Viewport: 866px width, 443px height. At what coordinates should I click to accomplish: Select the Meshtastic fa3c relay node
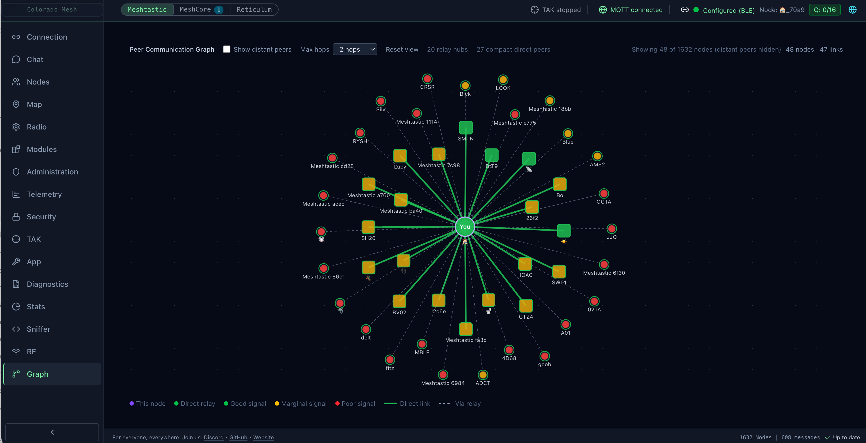(466, 329)
